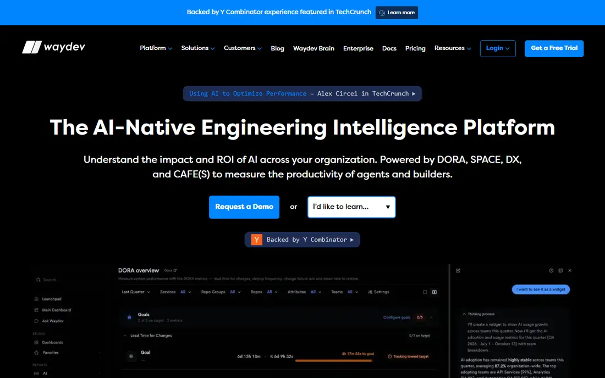Open the Customers menu dropdown

(243, 48)
